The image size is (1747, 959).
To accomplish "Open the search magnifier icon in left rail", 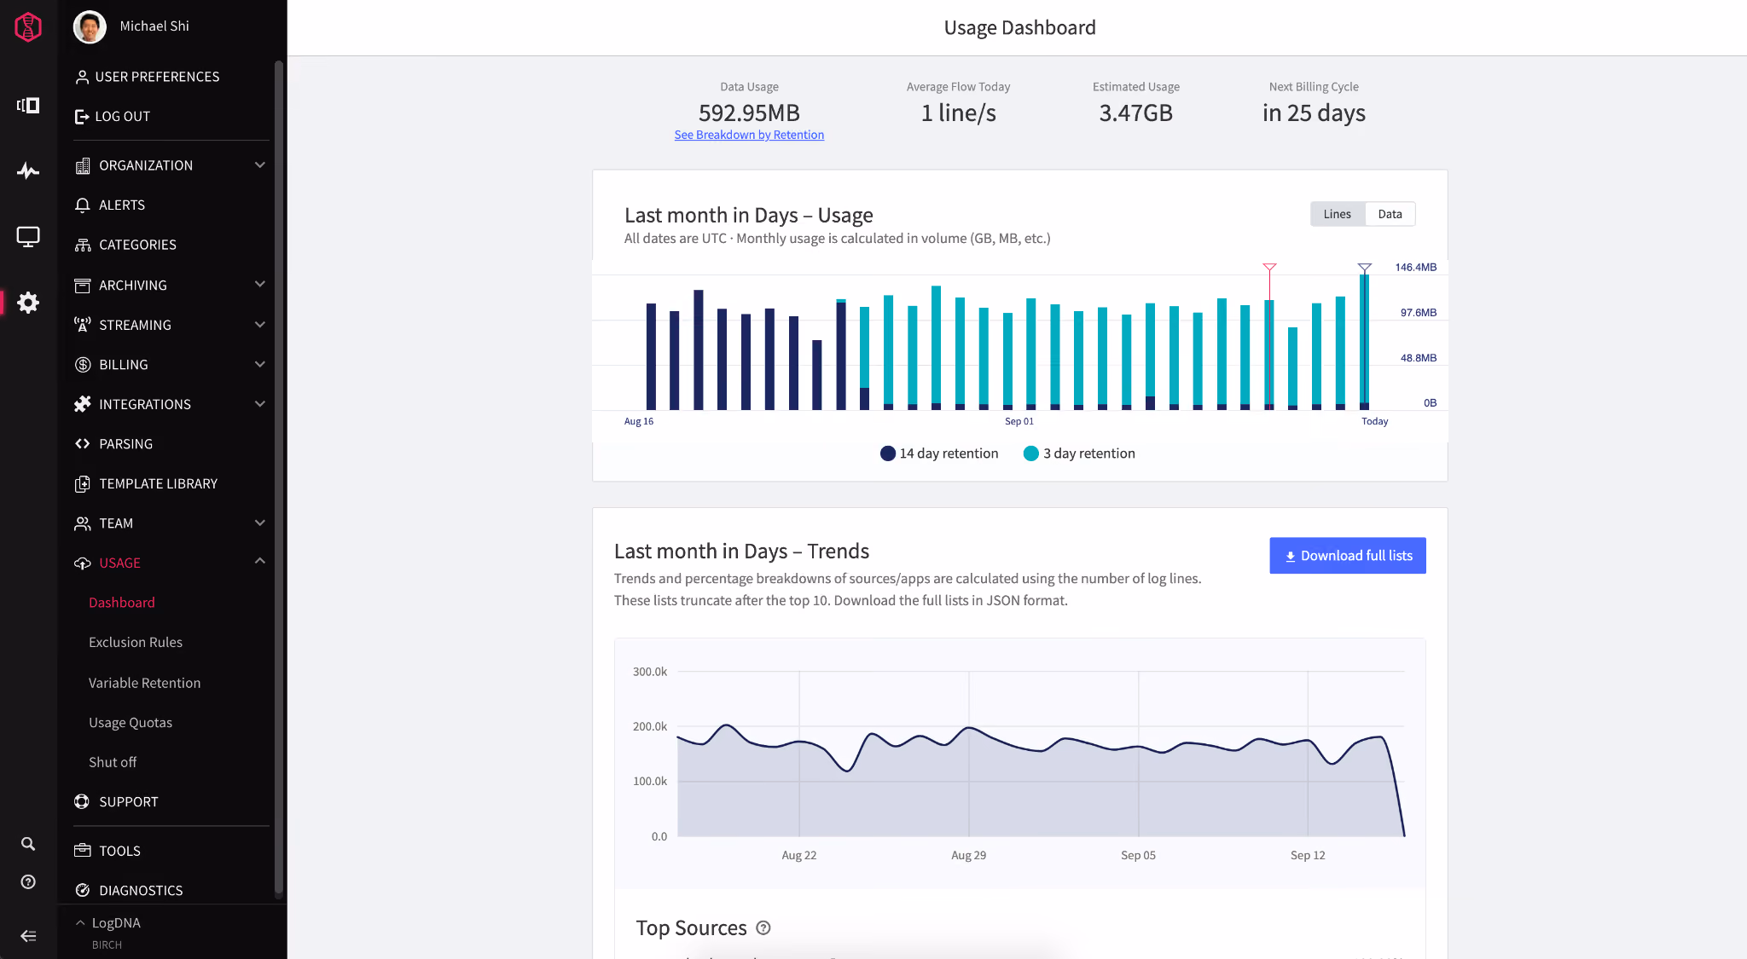I will 28,844.
